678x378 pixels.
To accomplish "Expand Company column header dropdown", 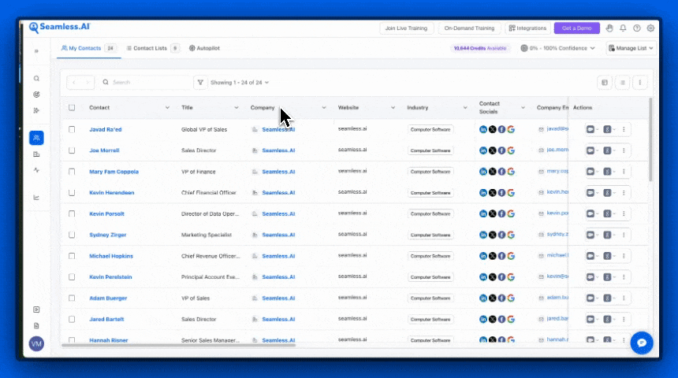I will pyautogui.click(x=324, y=108).
